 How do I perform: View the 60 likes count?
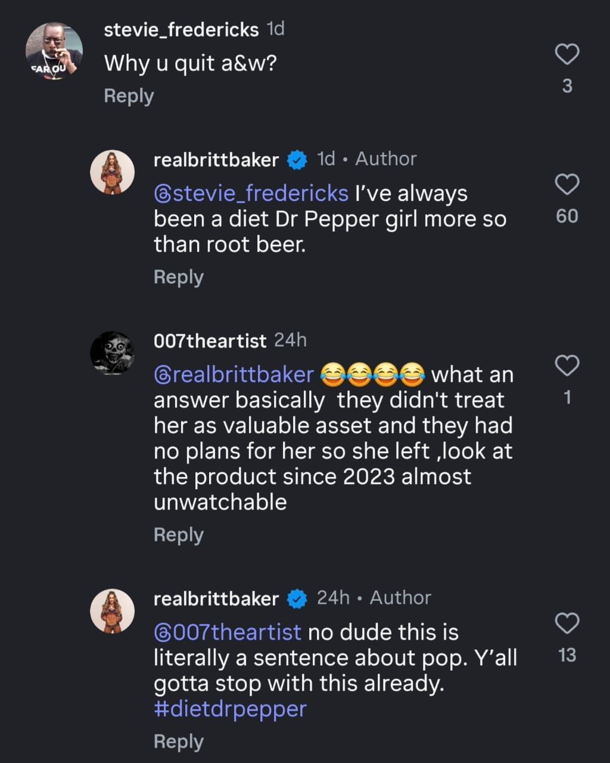click(567, 216)
